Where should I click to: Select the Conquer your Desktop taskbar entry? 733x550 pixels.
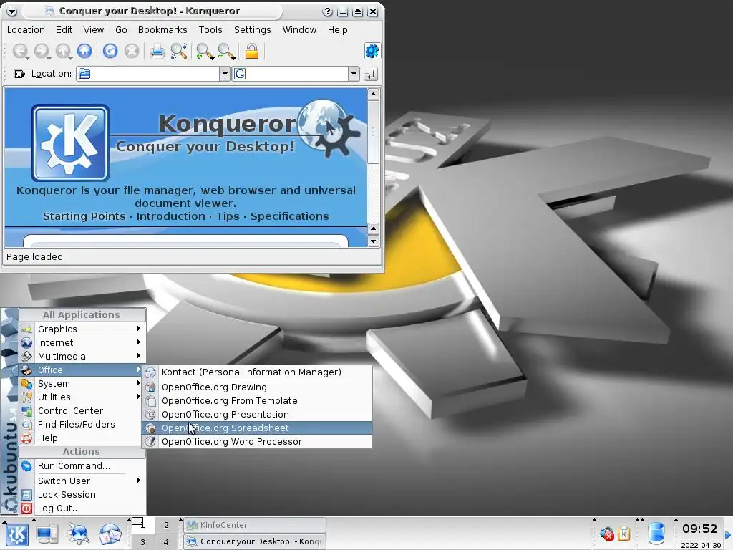tap(255, 541)
